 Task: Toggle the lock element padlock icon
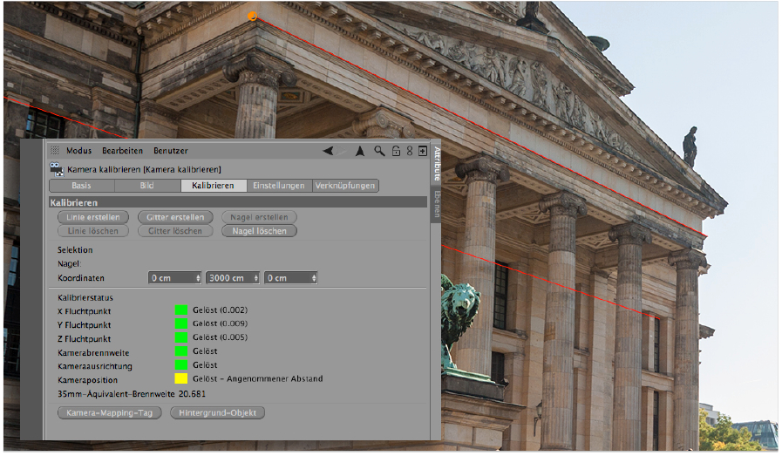396,151
